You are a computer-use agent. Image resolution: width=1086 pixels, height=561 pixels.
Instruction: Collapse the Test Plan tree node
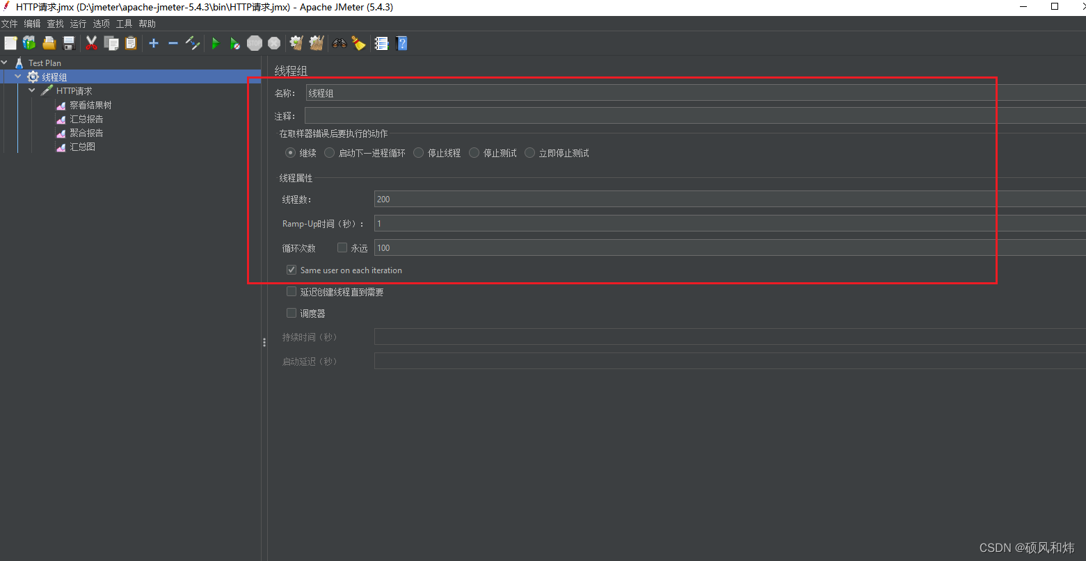point(5,63)
